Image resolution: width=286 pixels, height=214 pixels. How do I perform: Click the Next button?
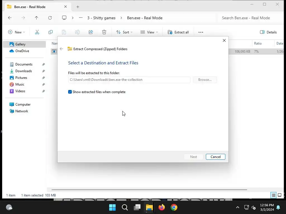click(194, 157)
